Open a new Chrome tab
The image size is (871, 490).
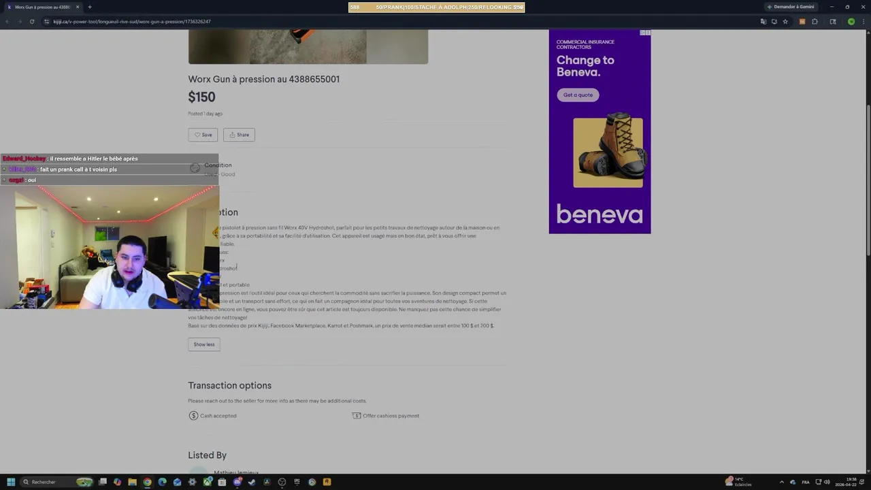pos(89,7)
